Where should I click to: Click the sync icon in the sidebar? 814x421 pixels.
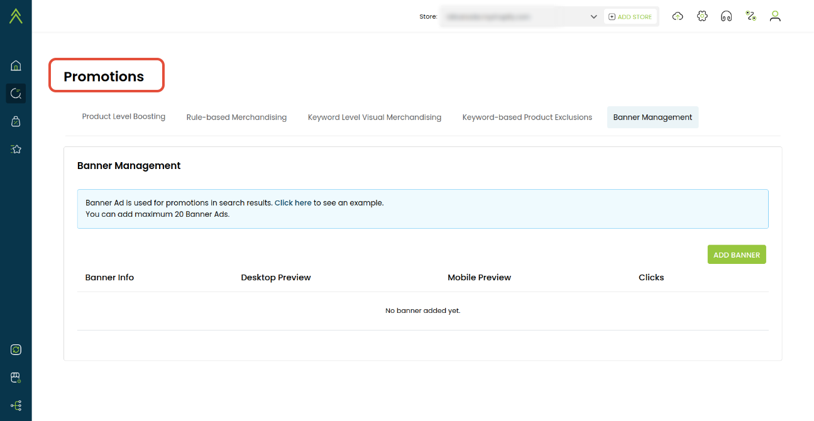tap(16, 349)
